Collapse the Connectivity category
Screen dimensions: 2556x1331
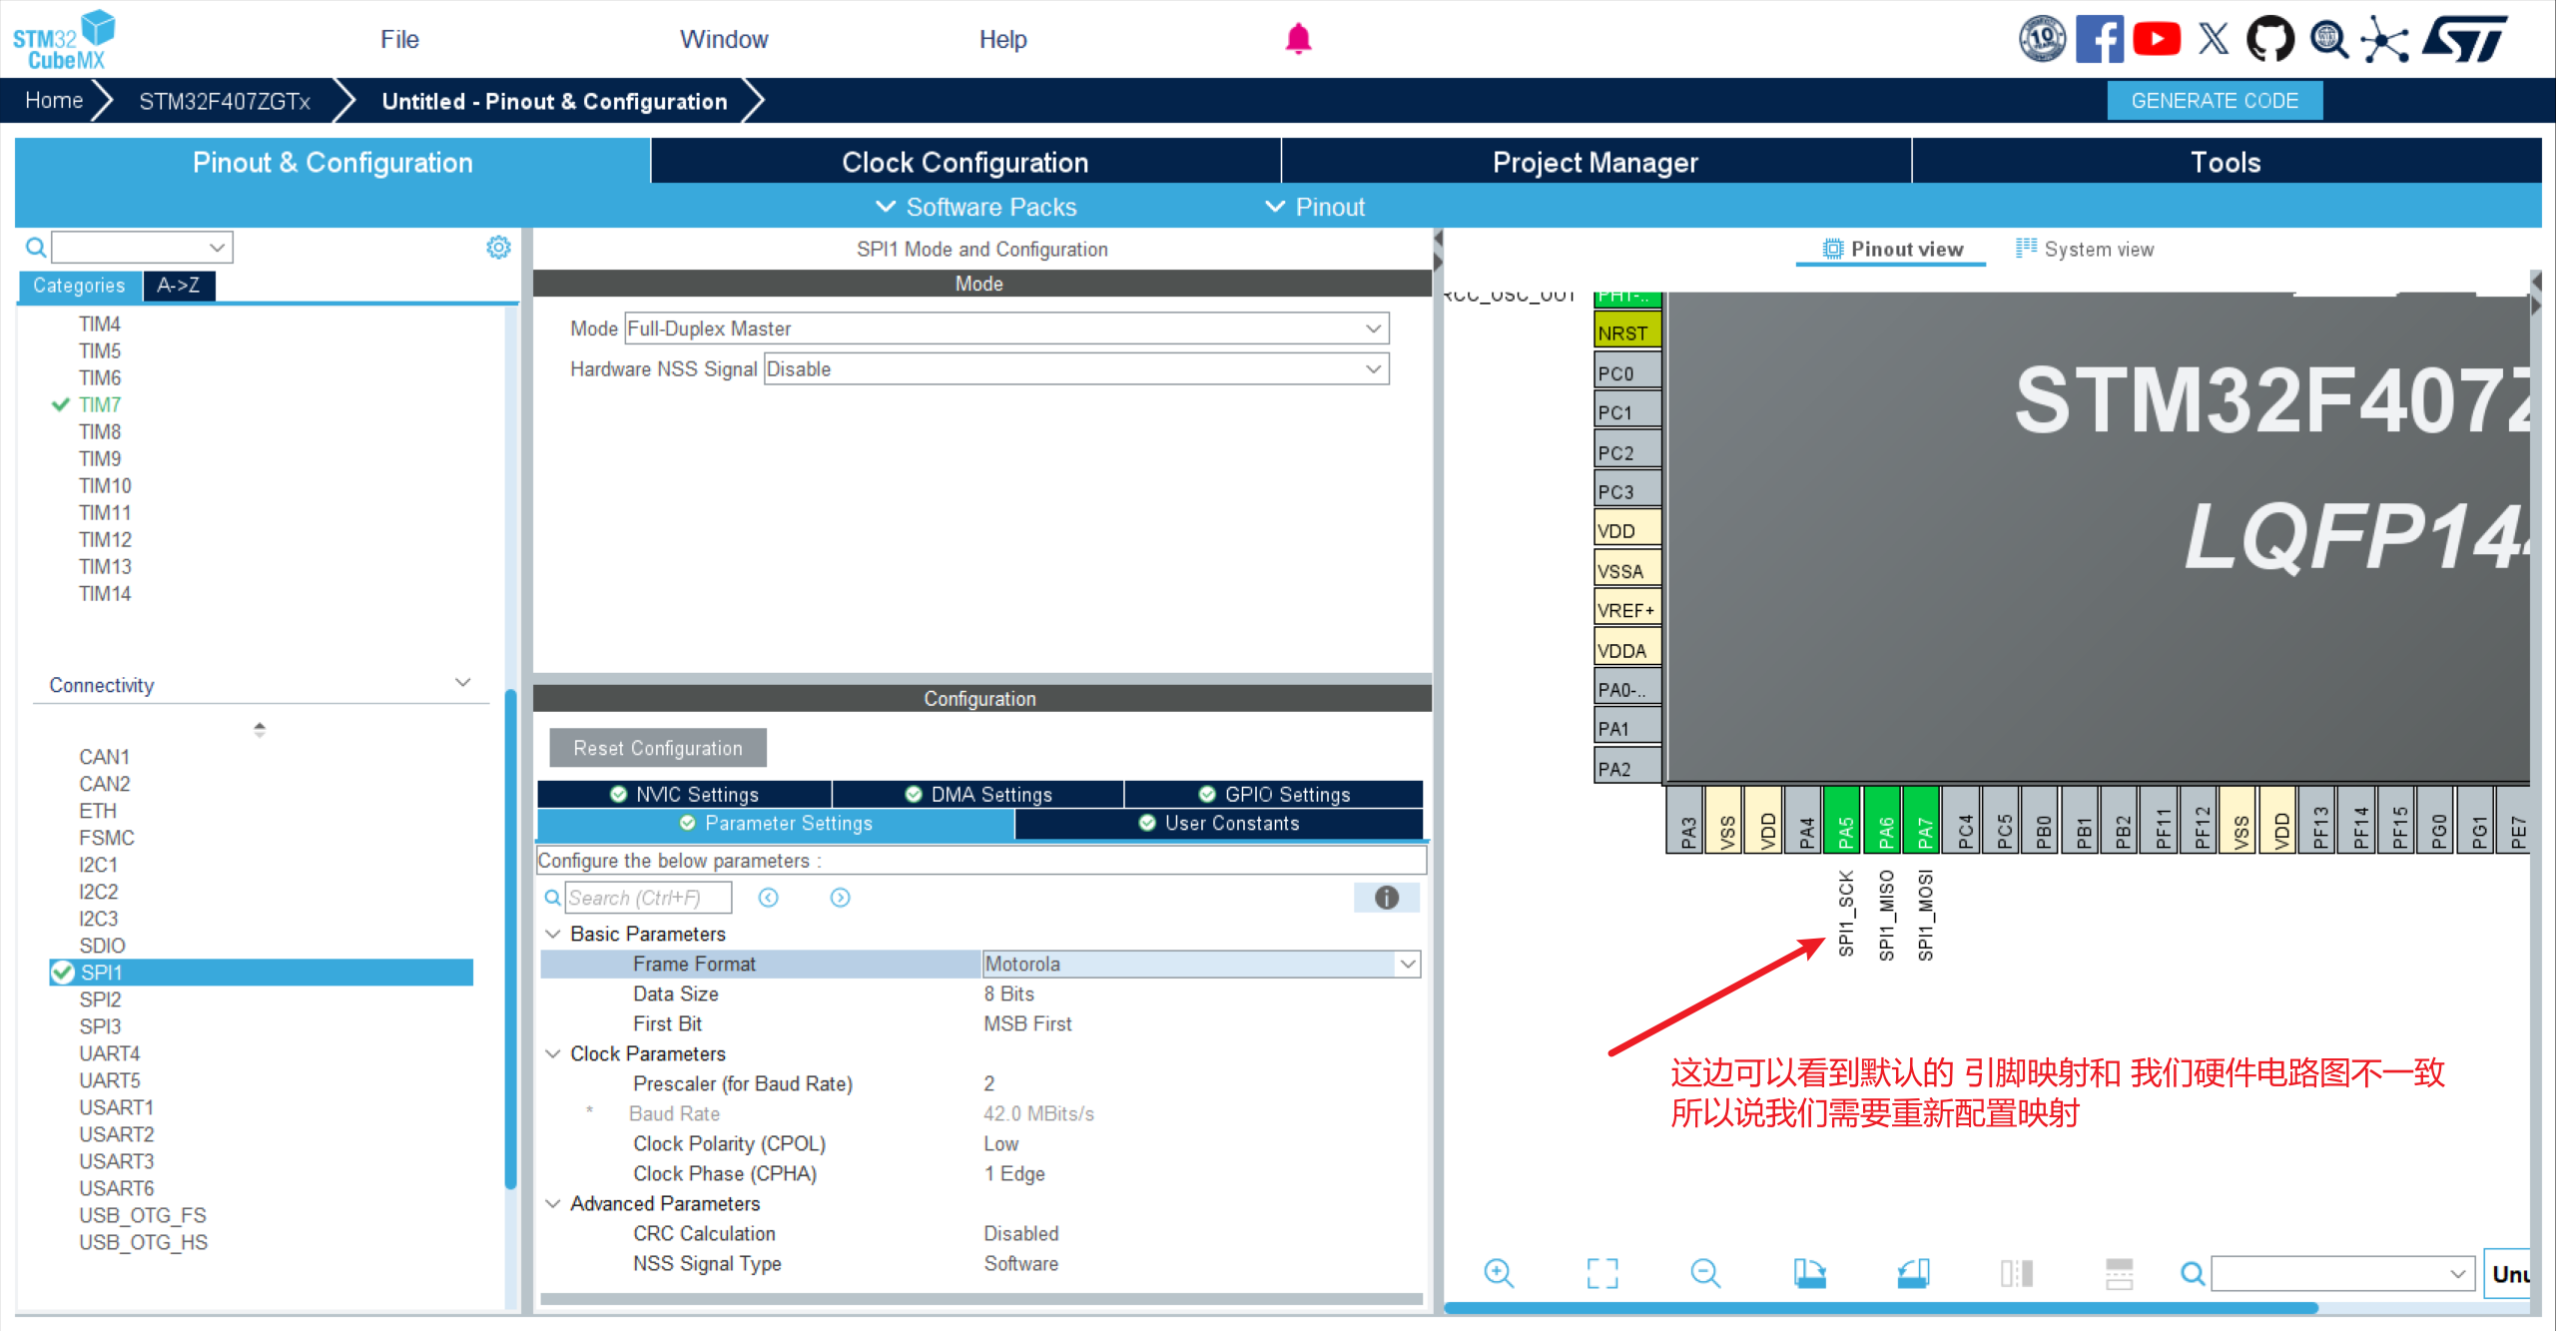462,684
